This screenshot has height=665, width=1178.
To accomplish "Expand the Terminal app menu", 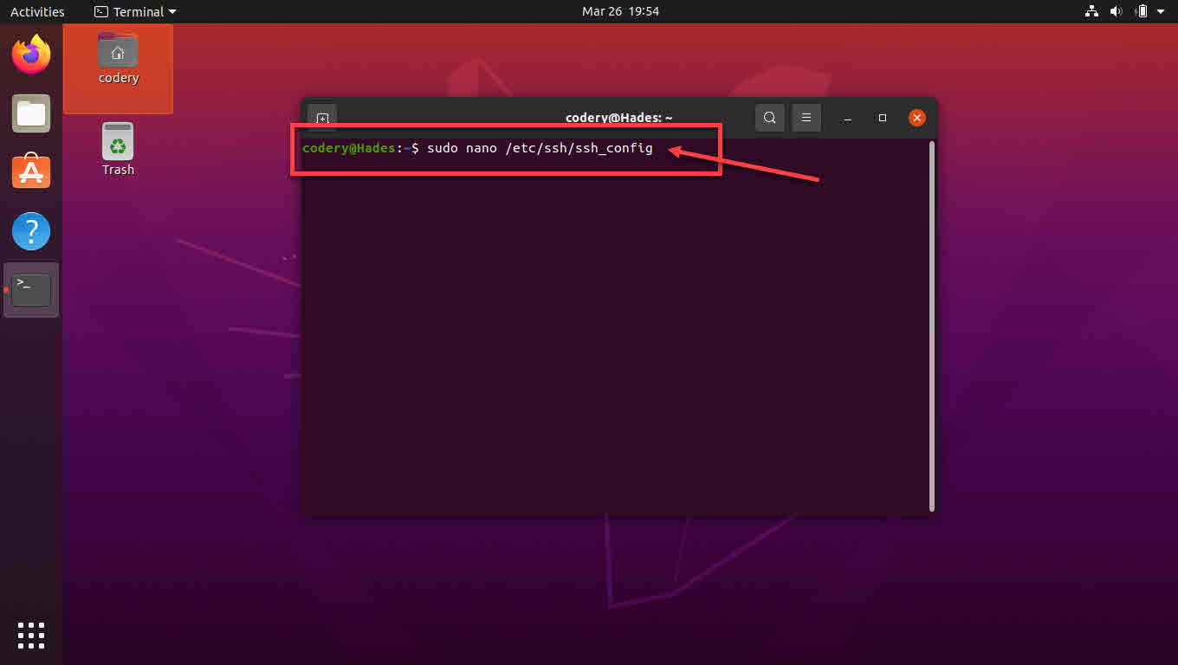I will coord(135,11).
